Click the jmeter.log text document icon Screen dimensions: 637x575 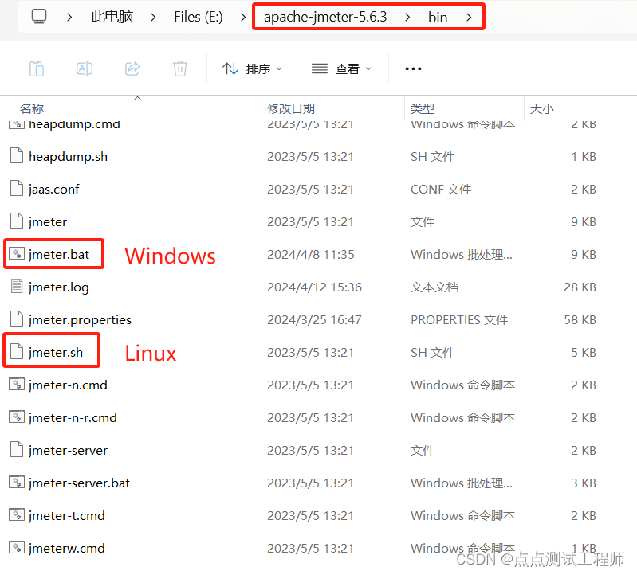click(17, 287)
